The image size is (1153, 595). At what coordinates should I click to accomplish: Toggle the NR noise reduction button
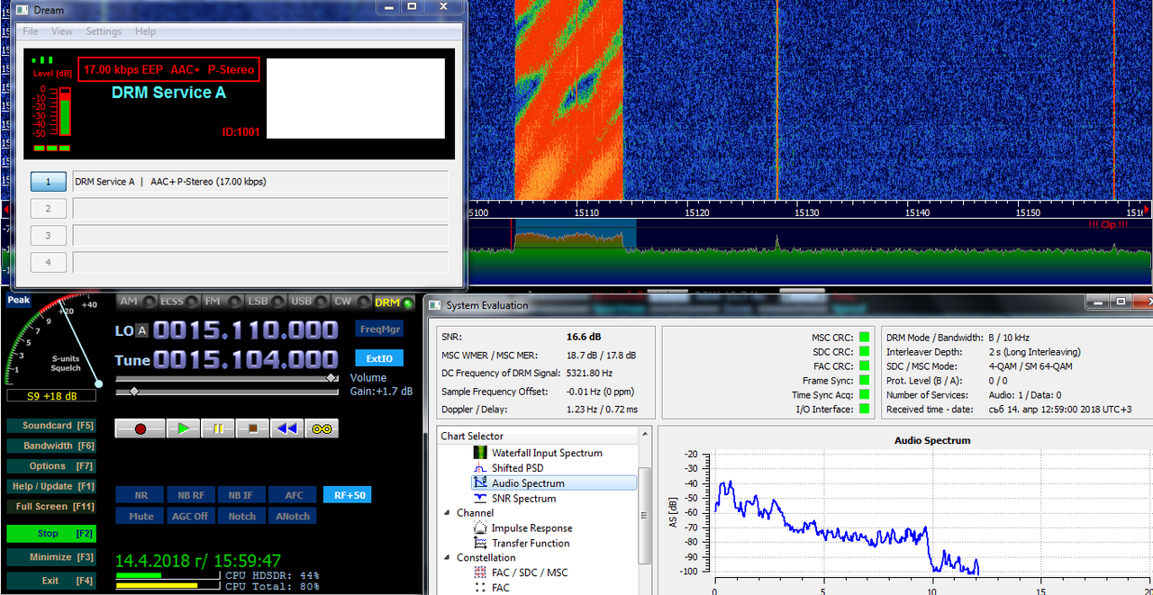(141, 495)
